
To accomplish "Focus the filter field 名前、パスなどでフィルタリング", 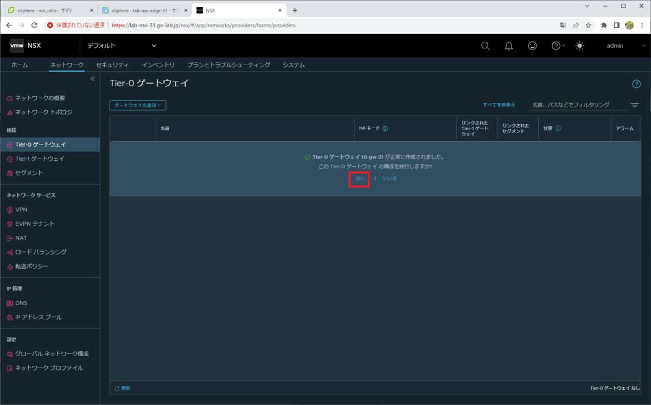I will click(x=579, y=105).
